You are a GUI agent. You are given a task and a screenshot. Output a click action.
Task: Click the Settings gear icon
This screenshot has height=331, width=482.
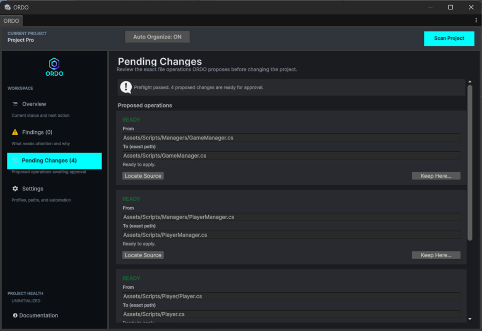(15, 189)
